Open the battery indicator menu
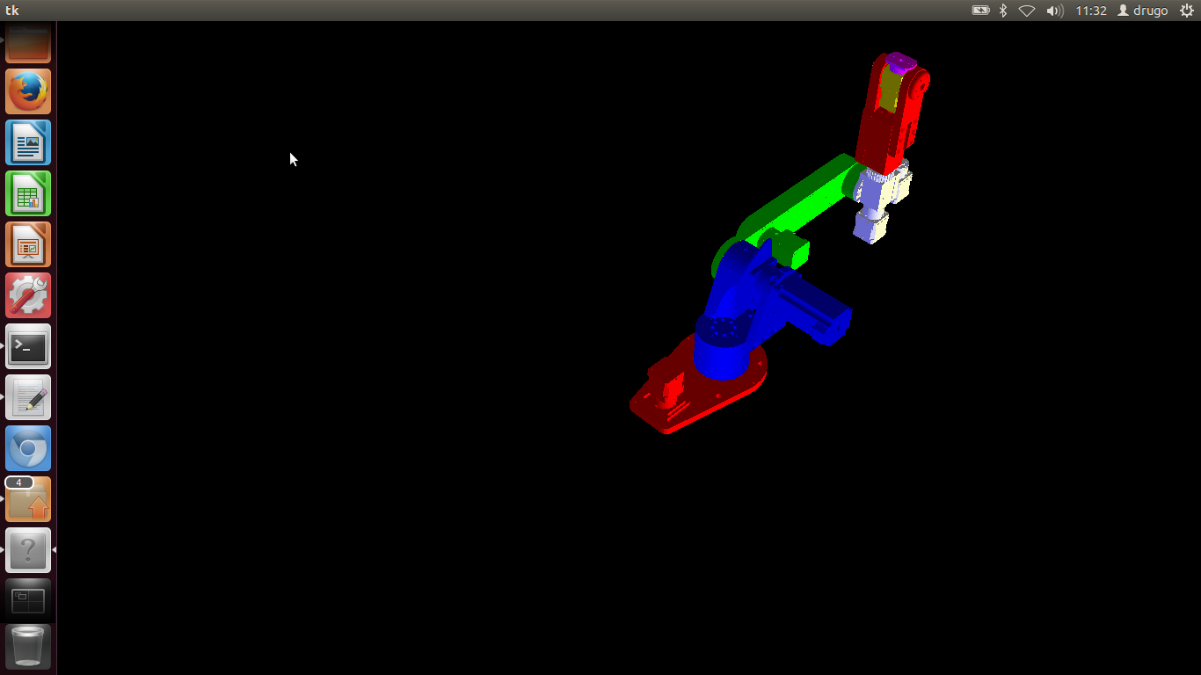 (x=980, y=11)
